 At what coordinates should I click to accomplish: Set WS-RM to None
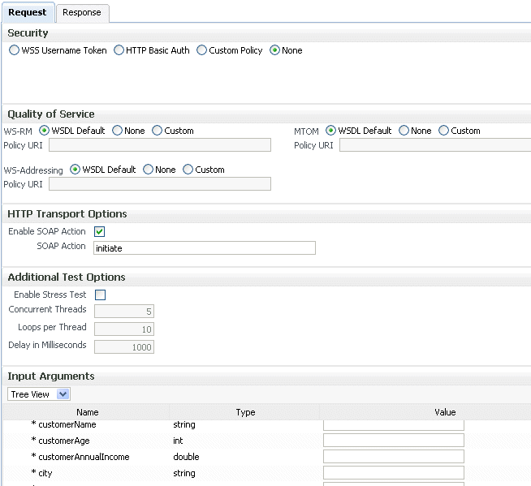click(x=117, y=131)
